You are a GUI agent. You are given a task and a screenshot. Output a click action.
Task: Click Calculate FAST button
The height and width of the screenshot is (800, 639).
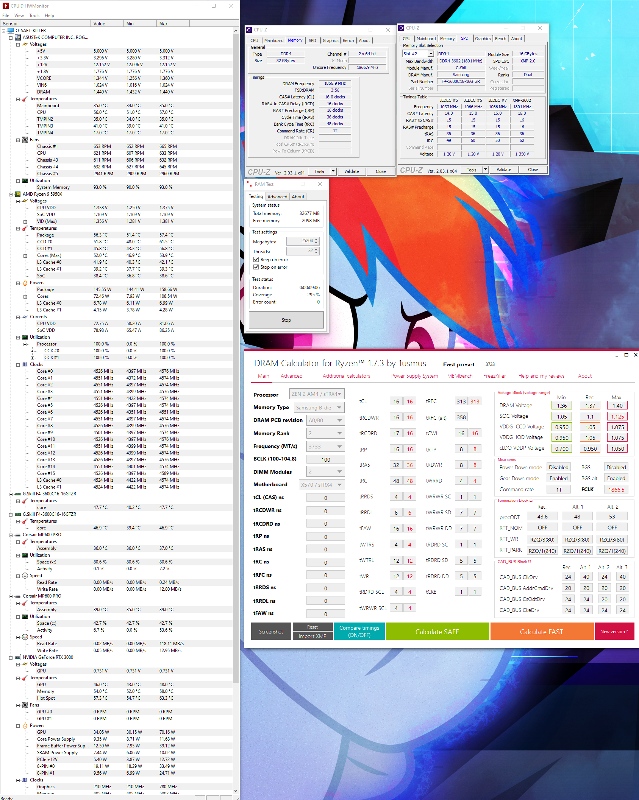point(542,632)
